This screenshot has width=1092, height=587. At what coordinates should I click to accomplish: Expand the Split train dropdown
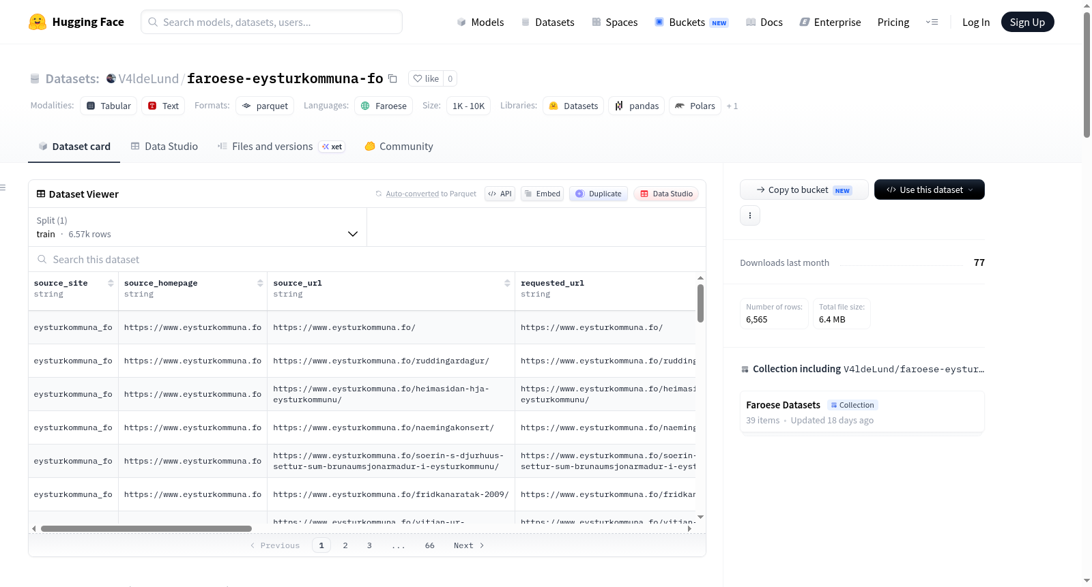pos(198,227)
